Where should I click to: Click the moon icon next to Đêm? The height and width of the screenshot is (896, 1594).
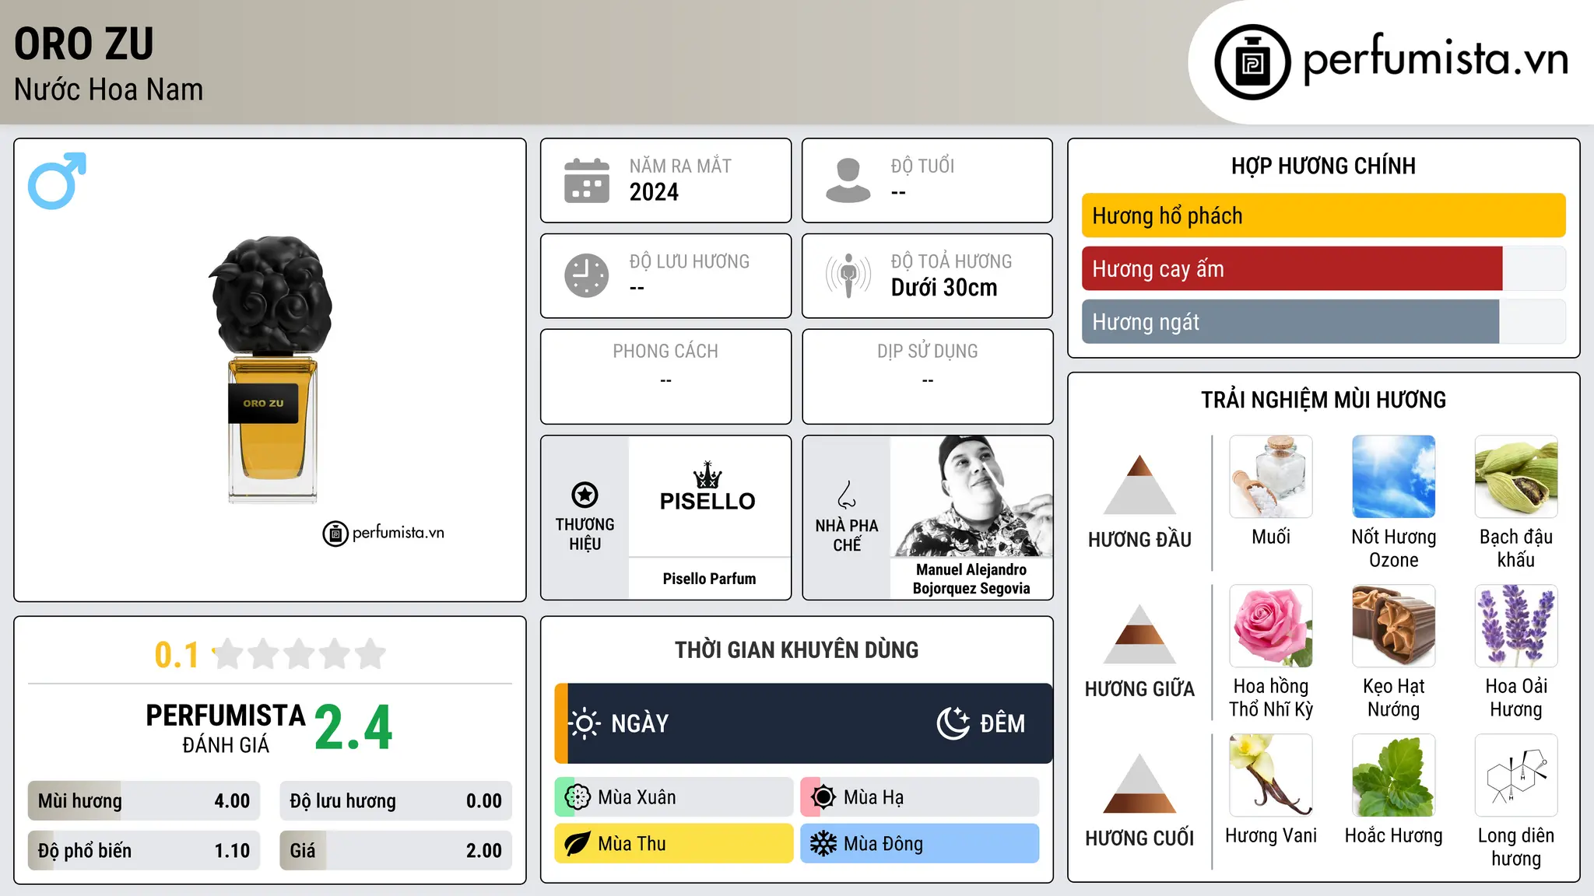tap(953, 723)
